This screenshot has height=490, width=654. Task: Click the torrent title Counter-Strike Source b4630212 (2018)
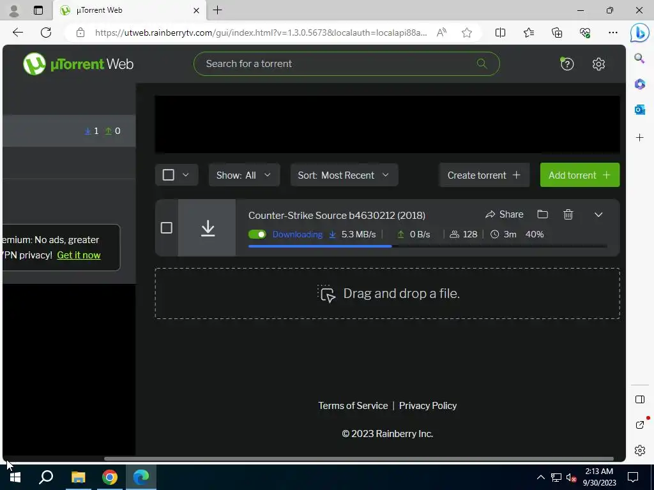click(337, 216)
